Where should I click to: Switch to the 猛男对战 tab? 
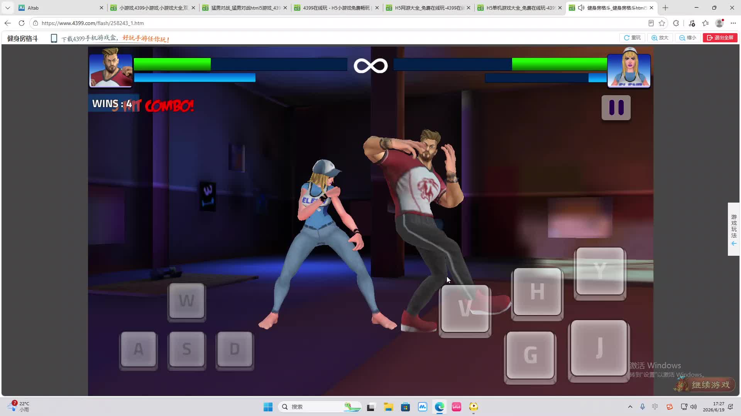pyautogui.click(x=245, y=8)
